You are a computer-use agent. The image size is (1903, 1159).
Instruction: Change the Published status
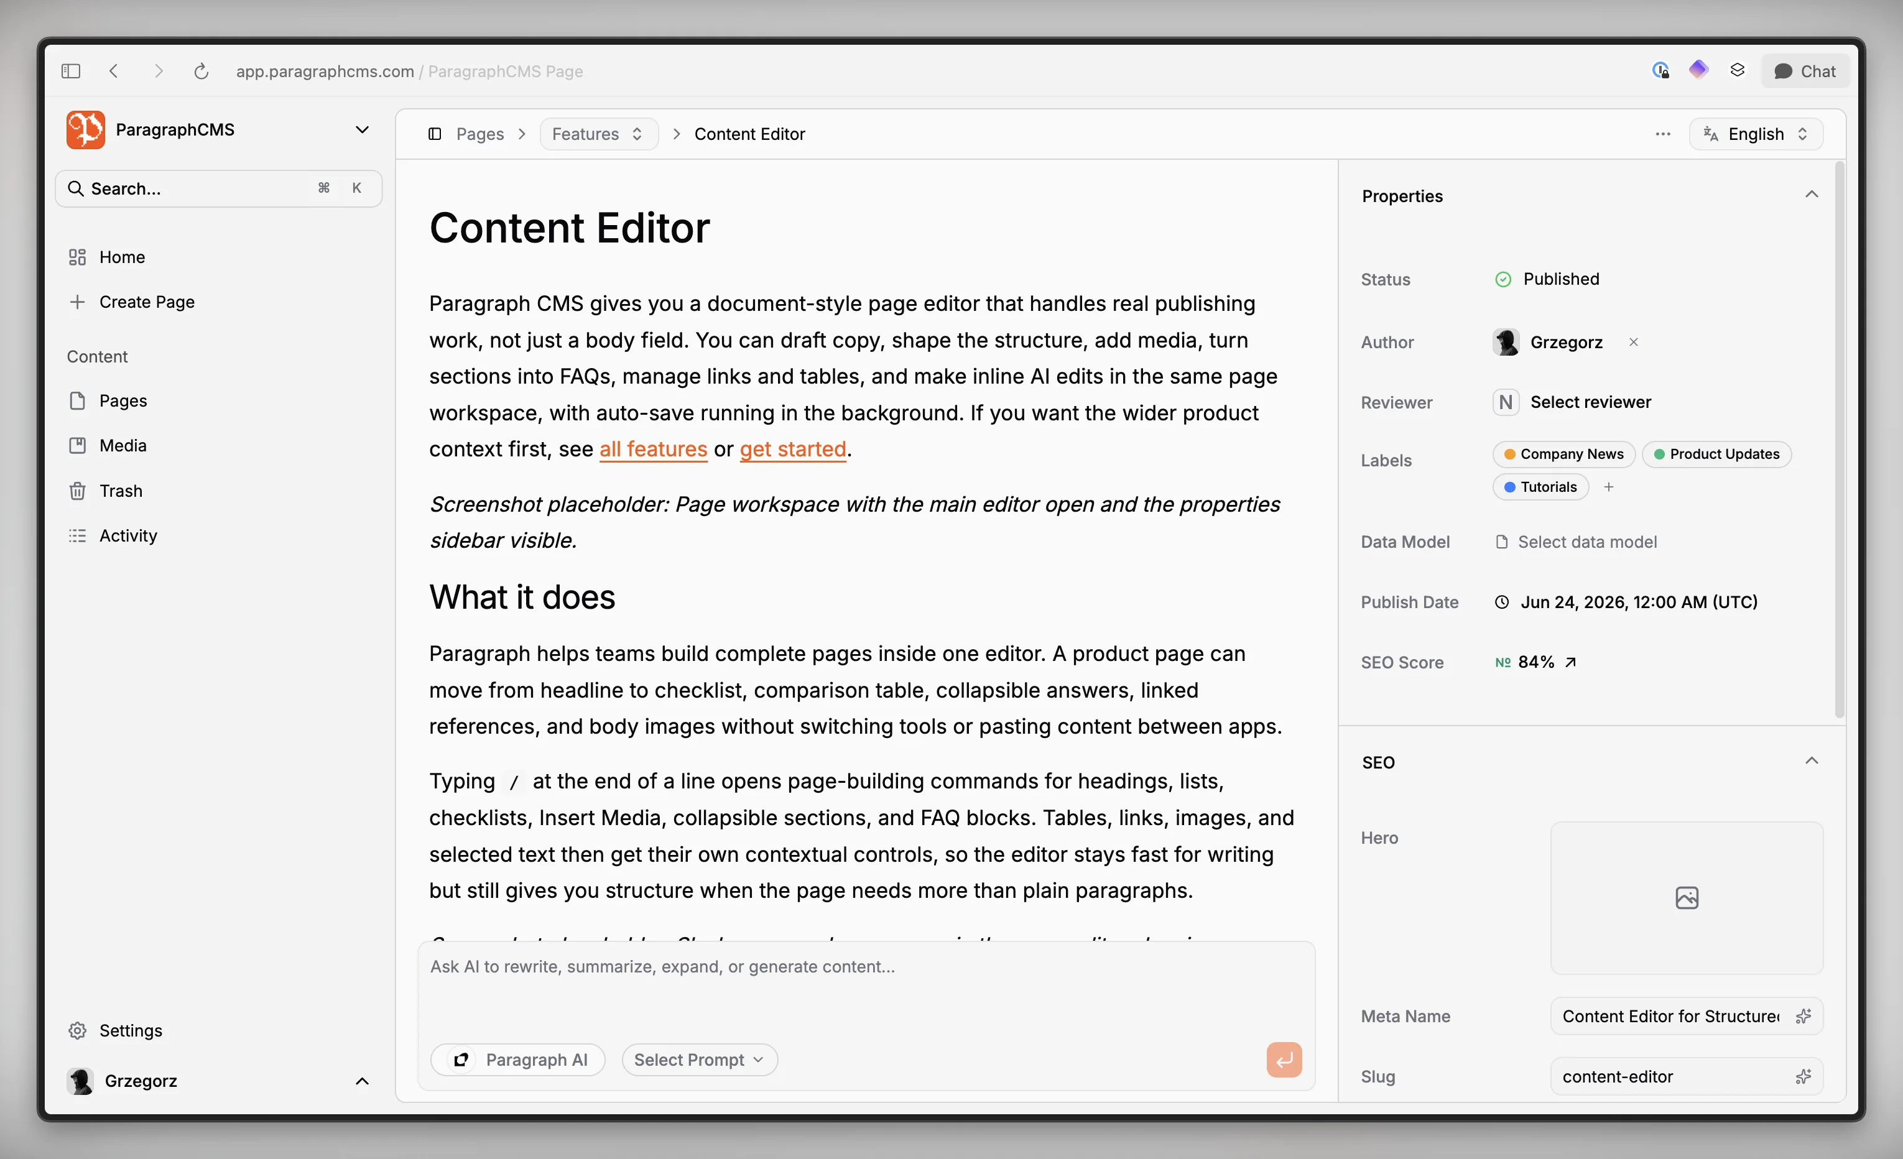tap(1548, 279)
